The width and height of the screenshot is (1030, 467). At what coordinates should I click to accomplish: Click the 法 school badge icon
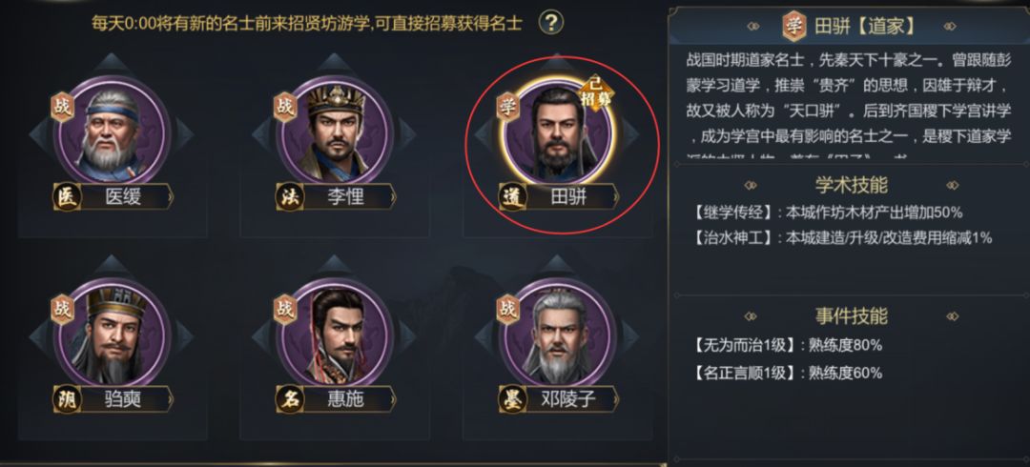point(288,197)
